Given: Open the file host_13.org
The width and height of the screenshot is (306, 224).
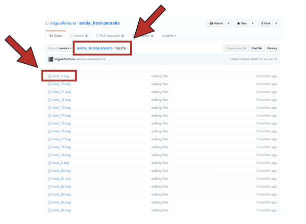Looking at the screenshot, I should click(62, 108).
